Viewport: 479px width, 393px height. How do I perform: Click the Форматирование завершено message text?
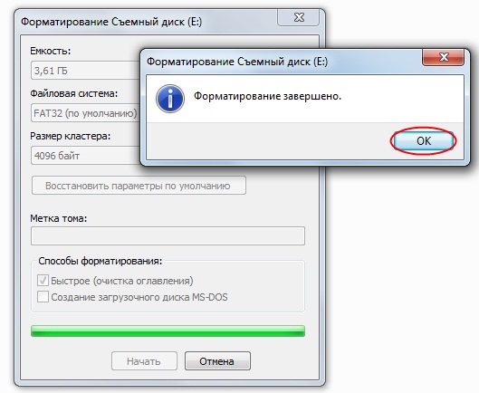coord(268,96)
